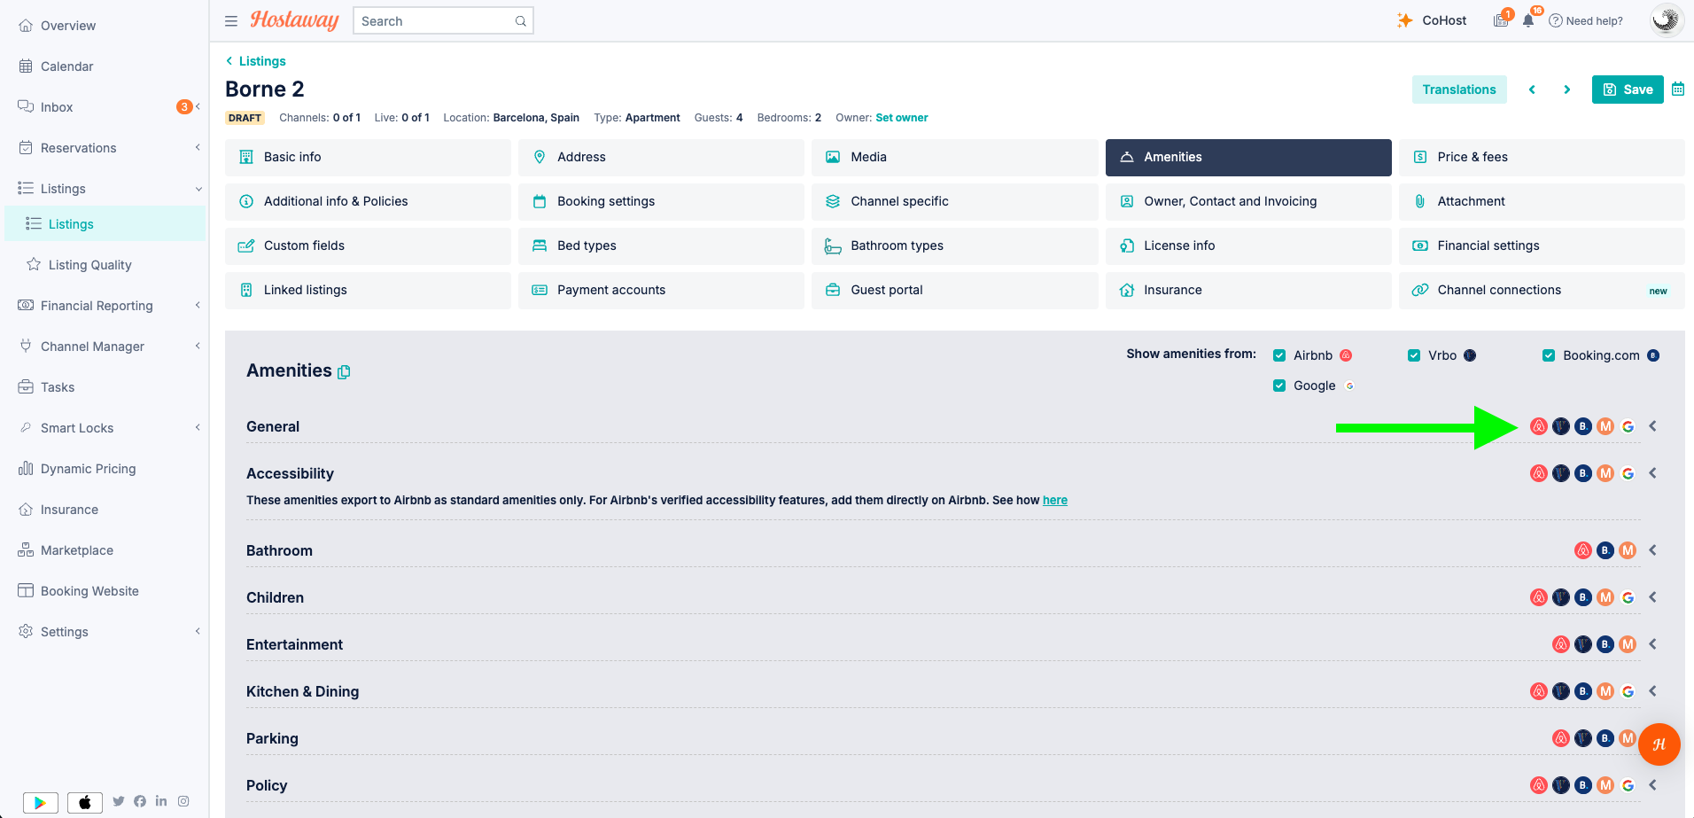1694x818 pixels.
Task: Save the listing changes
Action: [x=1628, y=90]
